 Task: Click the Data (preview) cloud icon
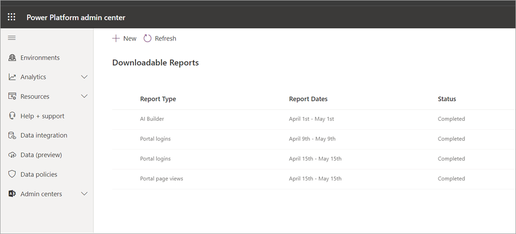pyautogui.click(x=12, y=155)
